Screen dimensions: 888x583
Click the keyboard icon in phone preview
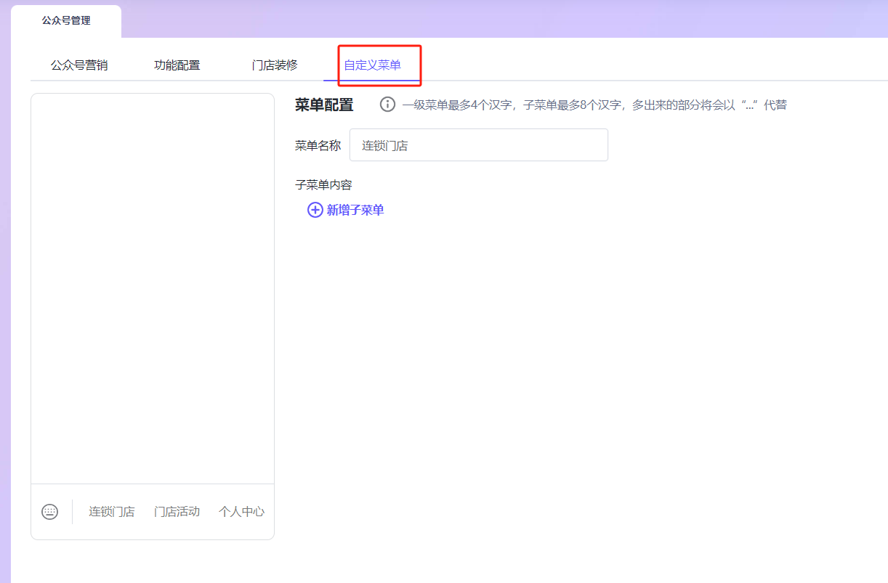[49, 512]
